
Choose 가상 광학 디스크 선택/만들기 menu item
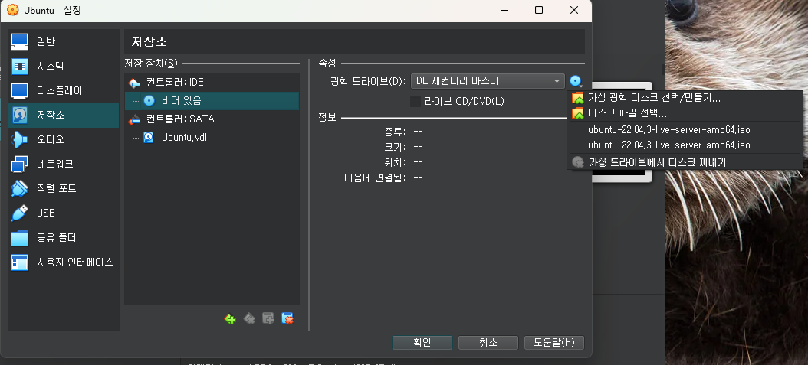(685, 98)
